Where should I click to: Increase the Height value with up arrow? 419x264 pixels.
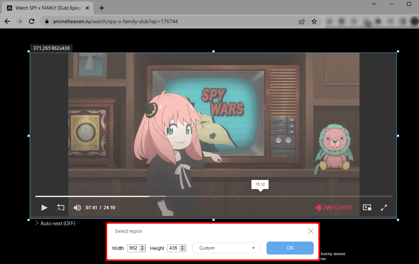coord(183,246)
